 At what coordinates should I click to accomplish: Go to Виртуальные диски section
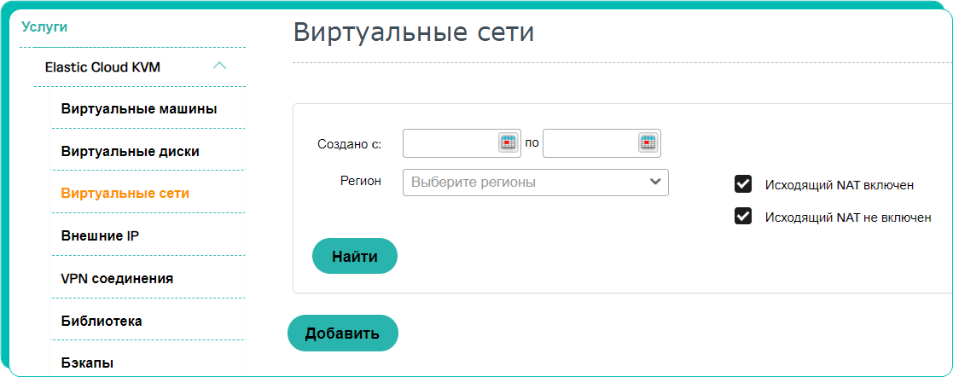click(130, 152)
